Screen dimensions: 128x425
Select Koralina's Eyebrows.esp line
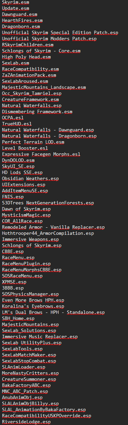coord(33,306)
